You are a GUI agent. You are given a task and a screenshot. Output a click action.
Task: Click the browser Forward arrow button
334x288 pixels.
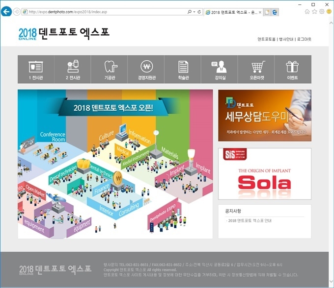[17, 12]
